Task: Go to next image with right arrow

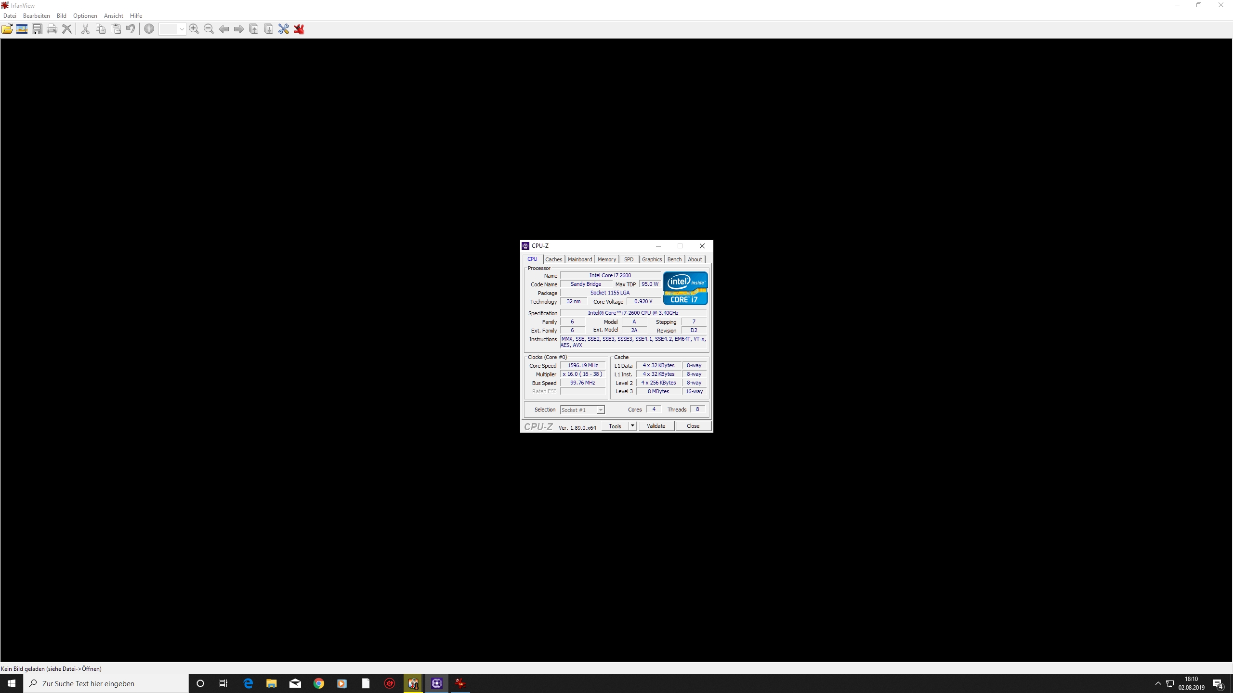Action: [239, 29]
